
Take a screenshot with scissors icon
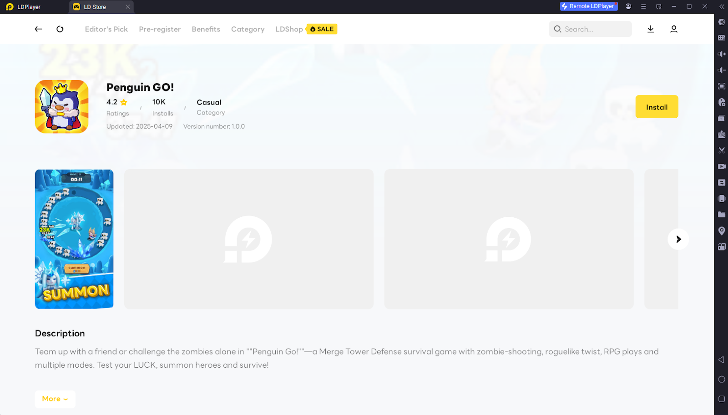(722, 150)
